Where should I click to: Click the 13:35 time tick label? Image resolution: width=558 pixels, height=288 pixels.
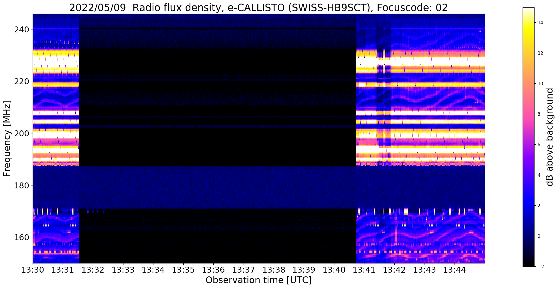pos(184,270)
